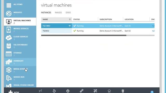
Task: Restart the selected virtual machine
Action: coord(54,91)
